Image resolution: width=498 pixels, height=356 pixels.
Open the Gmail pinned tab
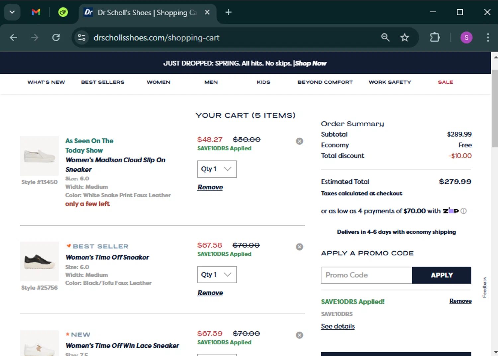[36, 12]
